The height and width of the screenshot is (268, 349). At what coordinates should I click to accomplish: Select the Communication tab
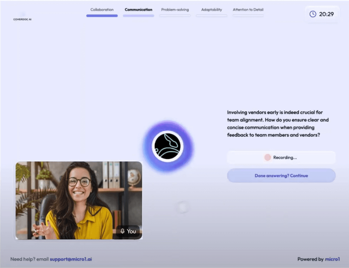tap(138, 10)
